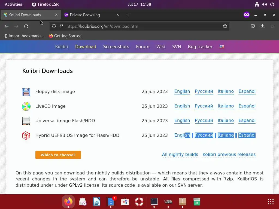The height and width of the screenshot is (209, 279).
Task: Open the power menu icon in the top bar
Action: [x=272, y=4]
